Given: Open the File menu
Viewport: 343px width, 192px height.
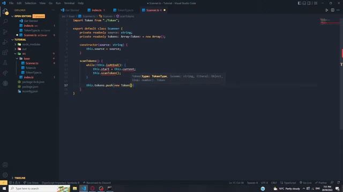Looking at the screenshot, I should pyautogui.click(x=11, y=3).
